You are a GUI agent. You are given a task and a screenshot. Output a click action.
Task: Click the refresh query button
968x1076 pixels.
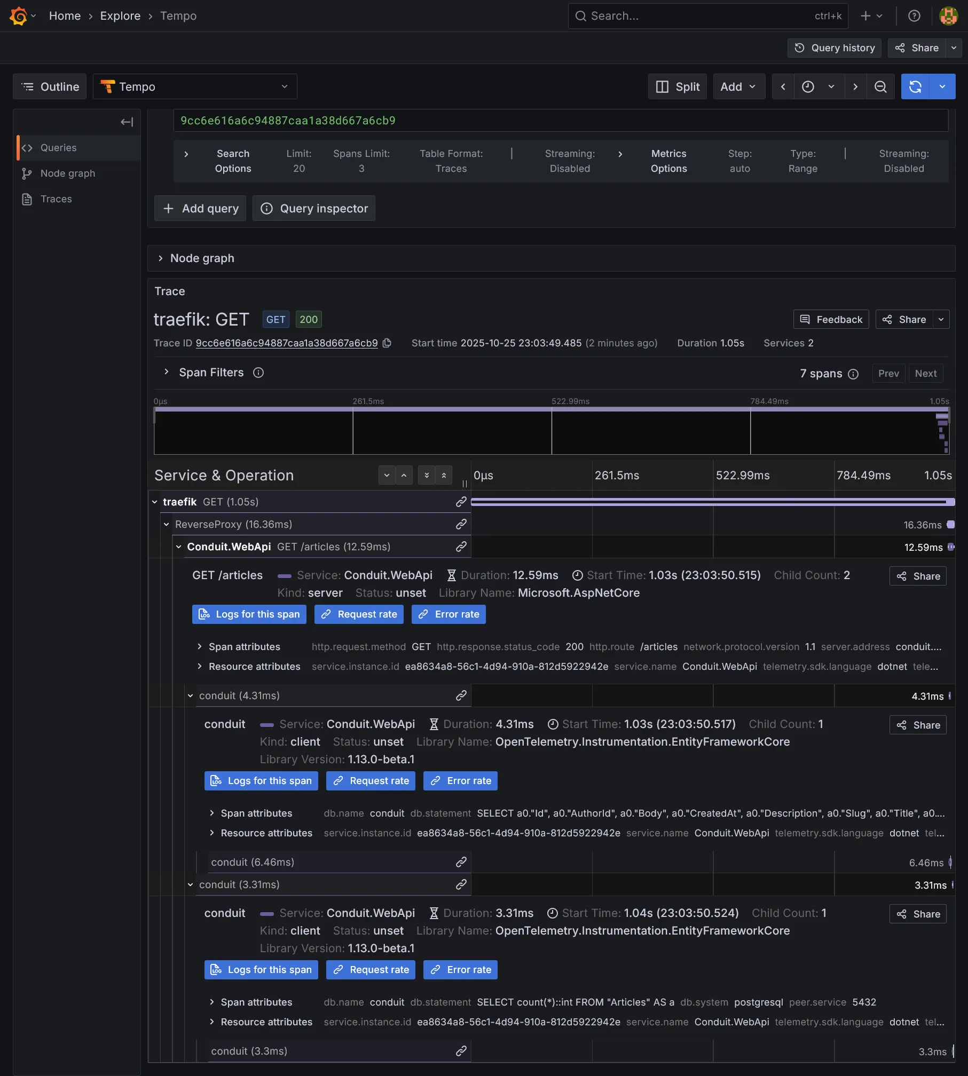915,86
